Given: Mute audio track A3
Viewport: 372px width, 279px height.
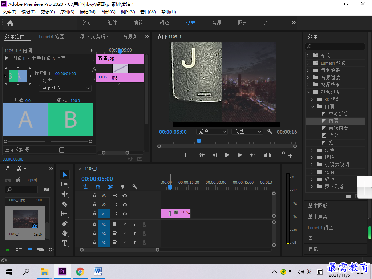Looking at the screenshot, I should click(125, 242).
